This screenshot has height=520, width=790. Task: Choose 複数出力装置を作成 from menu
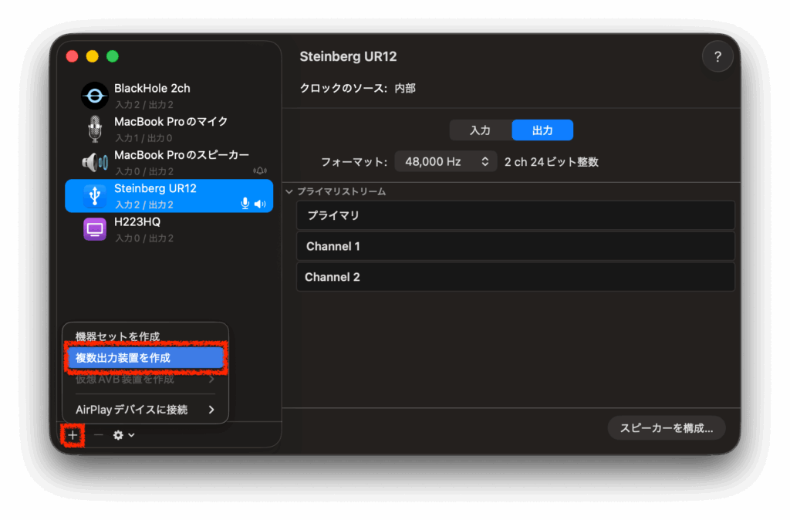pyautogui.click(x=145, y=358)
